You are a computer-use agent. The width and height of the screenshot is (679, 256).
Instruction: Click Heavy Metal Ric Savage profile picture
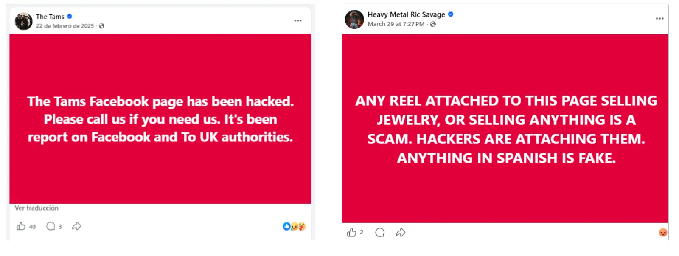coord(354,19)
